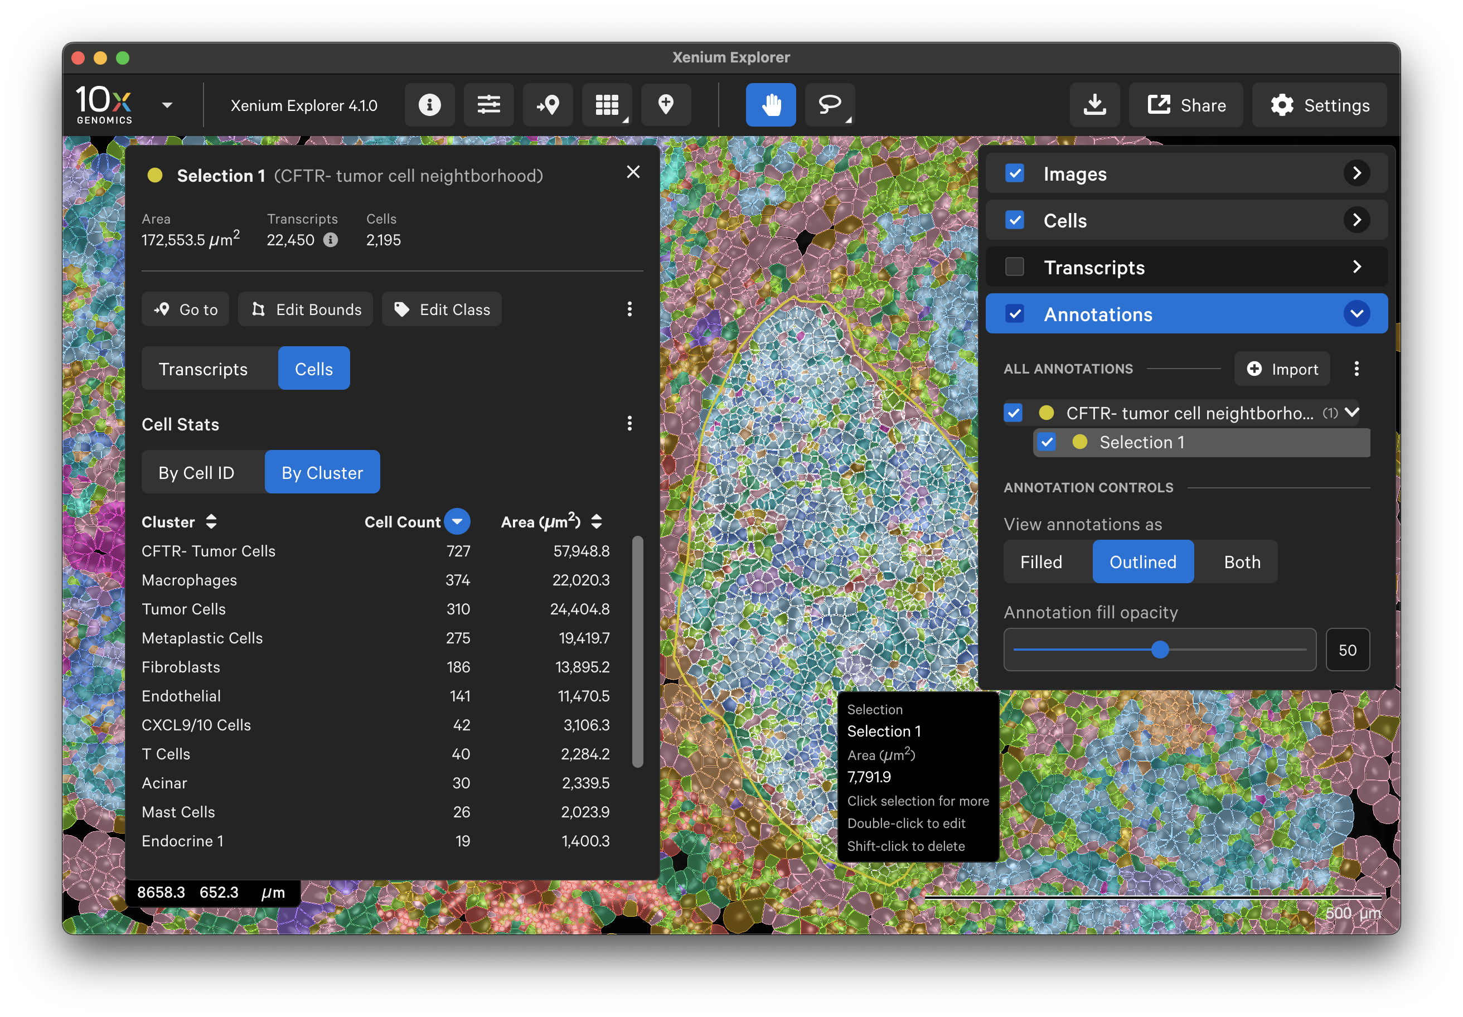Switch to the Transcripts tab
This screenshot has height=1017, width=1463.
(x=202, y=369)
